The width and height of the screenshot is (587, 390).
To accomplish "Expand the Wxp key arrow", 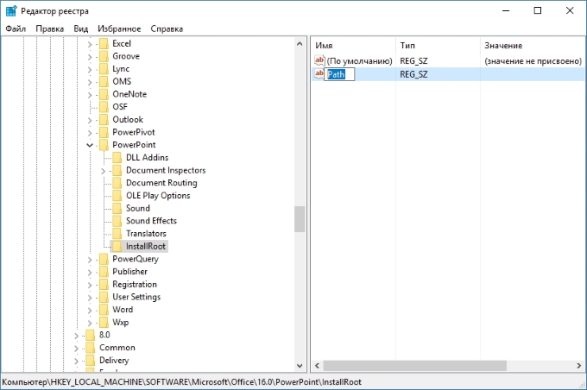I will [90, 323].
